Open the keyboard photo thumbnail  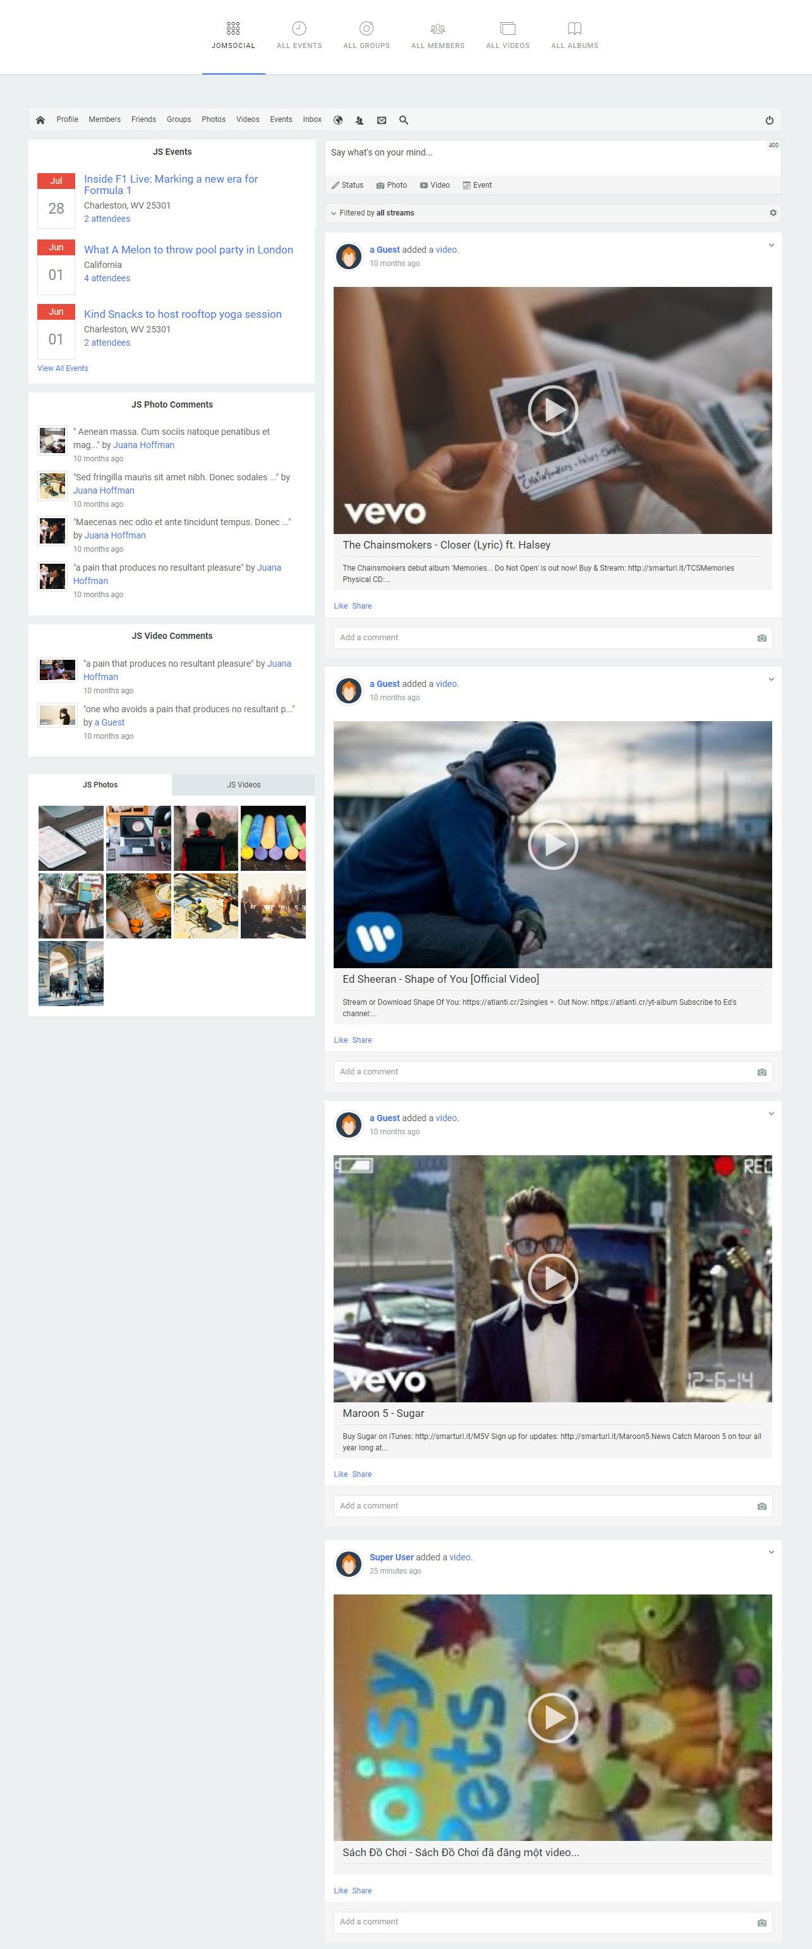click(71, 839)
